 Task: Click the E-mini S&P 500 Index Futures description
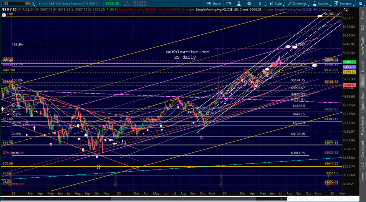click(69, 4)
